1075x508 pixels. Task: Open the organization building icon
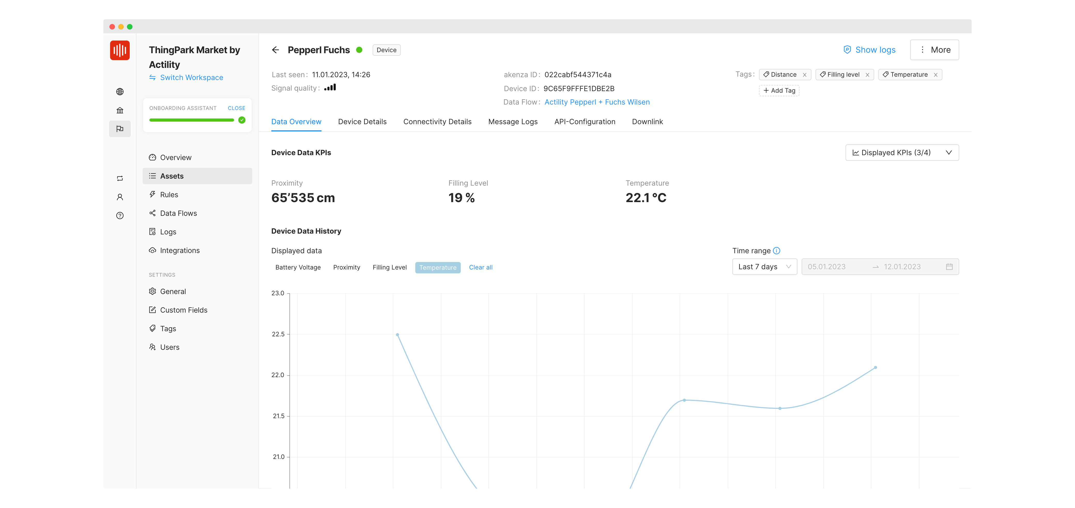(120, 110)
